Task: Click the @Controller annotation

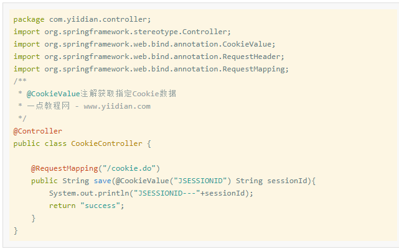Action: [38, 131]
